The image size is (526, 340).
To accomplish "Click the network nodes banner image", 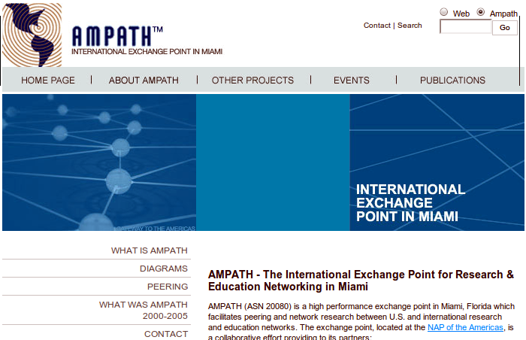I will coord(99,162).
